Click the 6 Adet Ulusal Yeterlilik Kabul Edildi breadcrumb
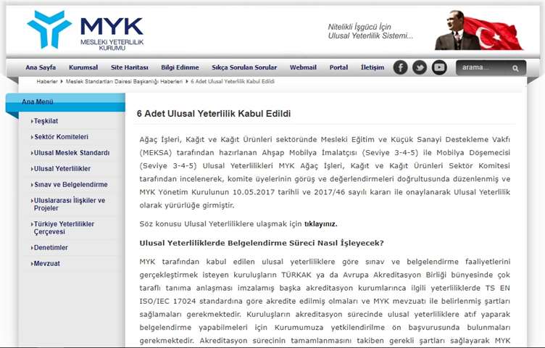Screen dimensions: 545x348 (x=233, y=81)
